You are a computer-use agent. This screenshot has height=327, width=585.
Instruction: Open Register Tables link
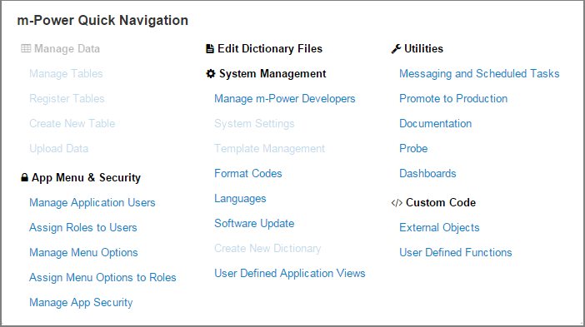pyautogui.click(x=67, y=99)
